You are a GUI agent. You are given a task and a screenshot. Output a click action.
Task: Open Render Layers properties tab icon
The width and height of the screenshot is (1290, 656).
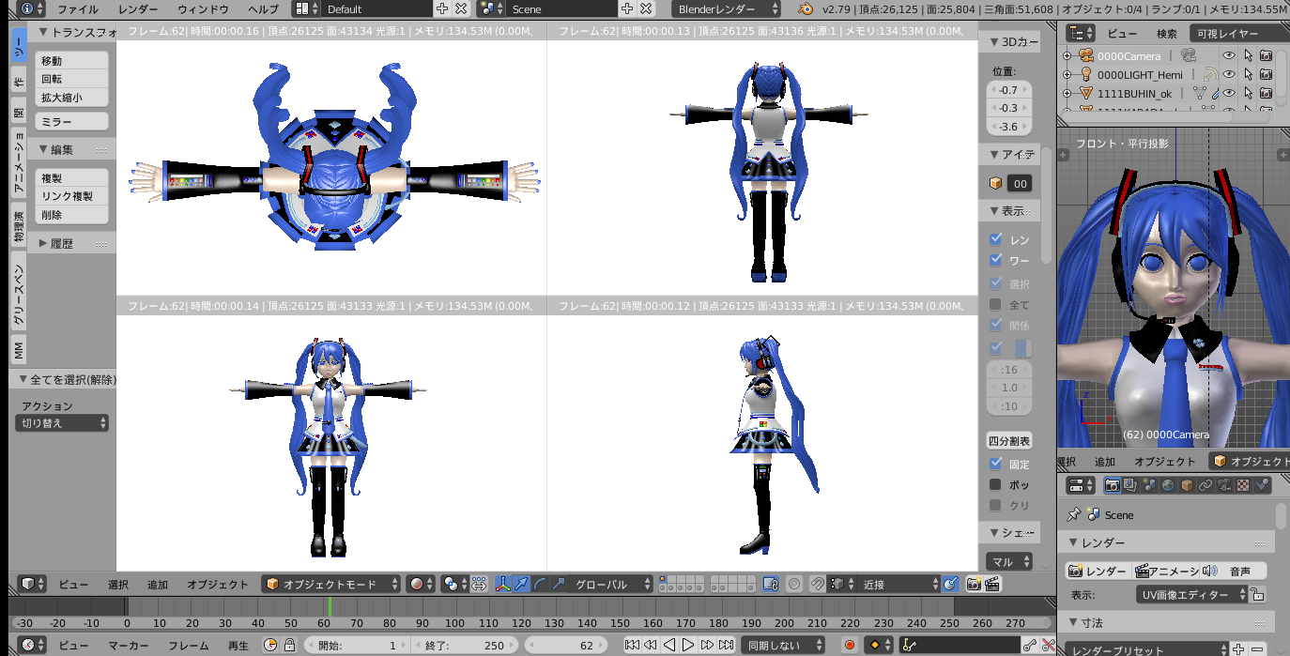[x=1130, y=485]
